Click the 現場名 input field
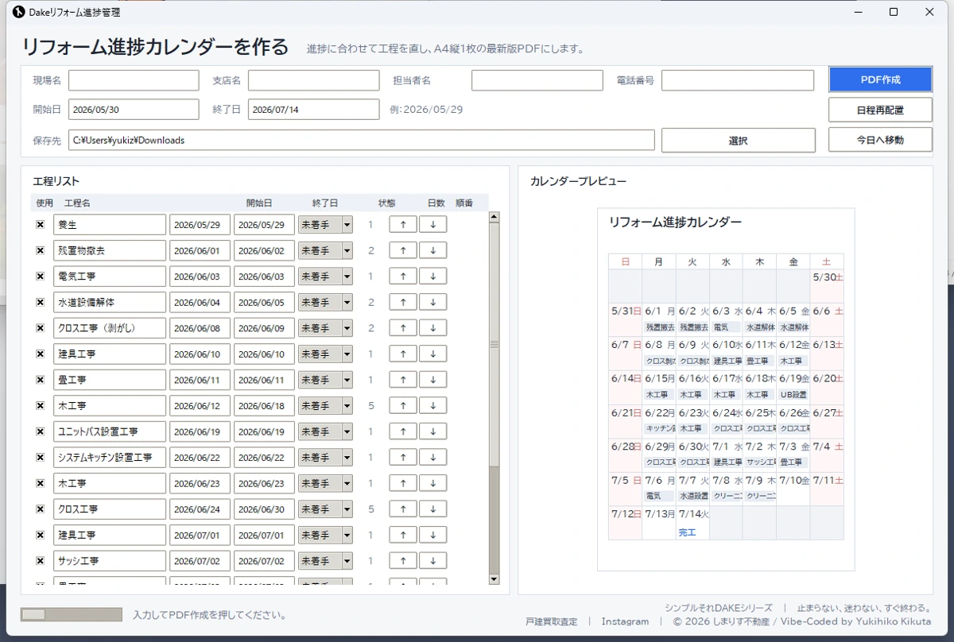This screenshot has height=642, width=954. [134, 80]
